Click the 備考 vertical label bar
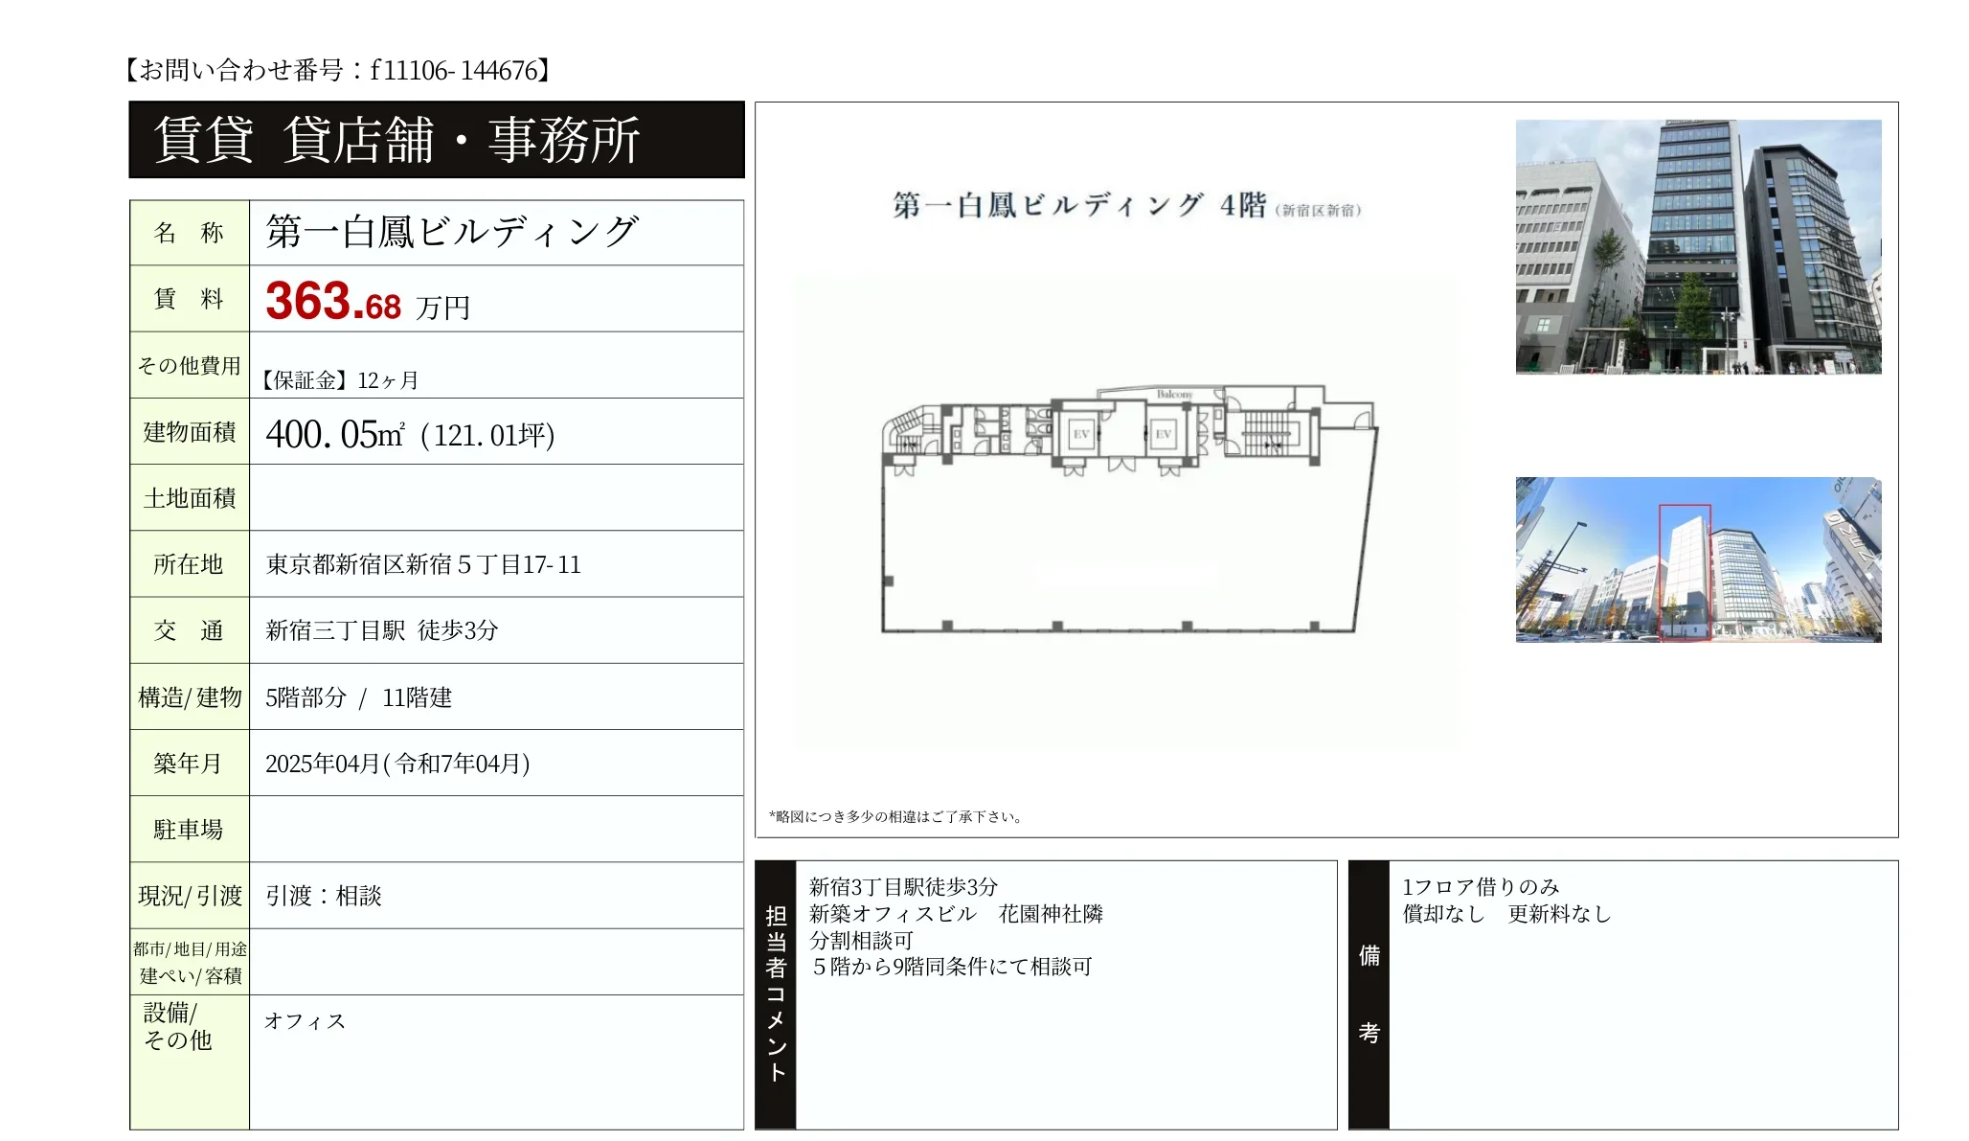1969x1141 pixels. pos(1369,994)
